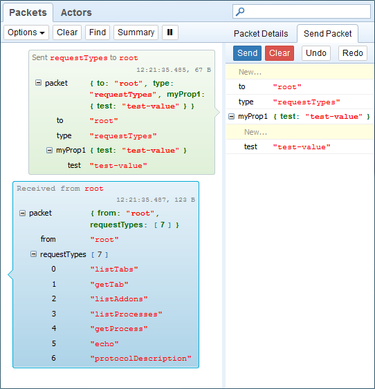The image size is (375, 389).
Task: Collapse myProp1 in the sent packet
Action: pyautogui.click(x=49, y=150)
